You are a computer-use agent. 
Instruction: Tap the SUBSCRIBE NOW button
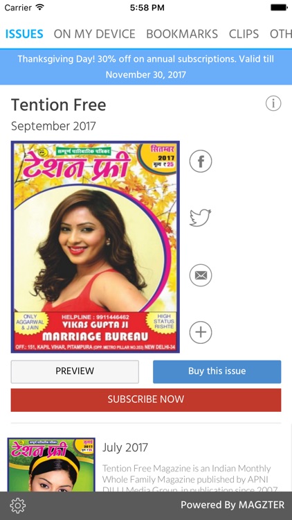pyautogui.click(x=146, y=400)
